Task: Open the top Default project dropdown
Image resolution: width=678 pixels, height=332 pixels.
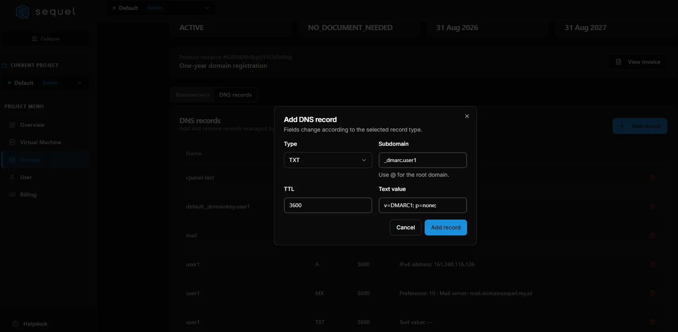Action: click(161, 8)
